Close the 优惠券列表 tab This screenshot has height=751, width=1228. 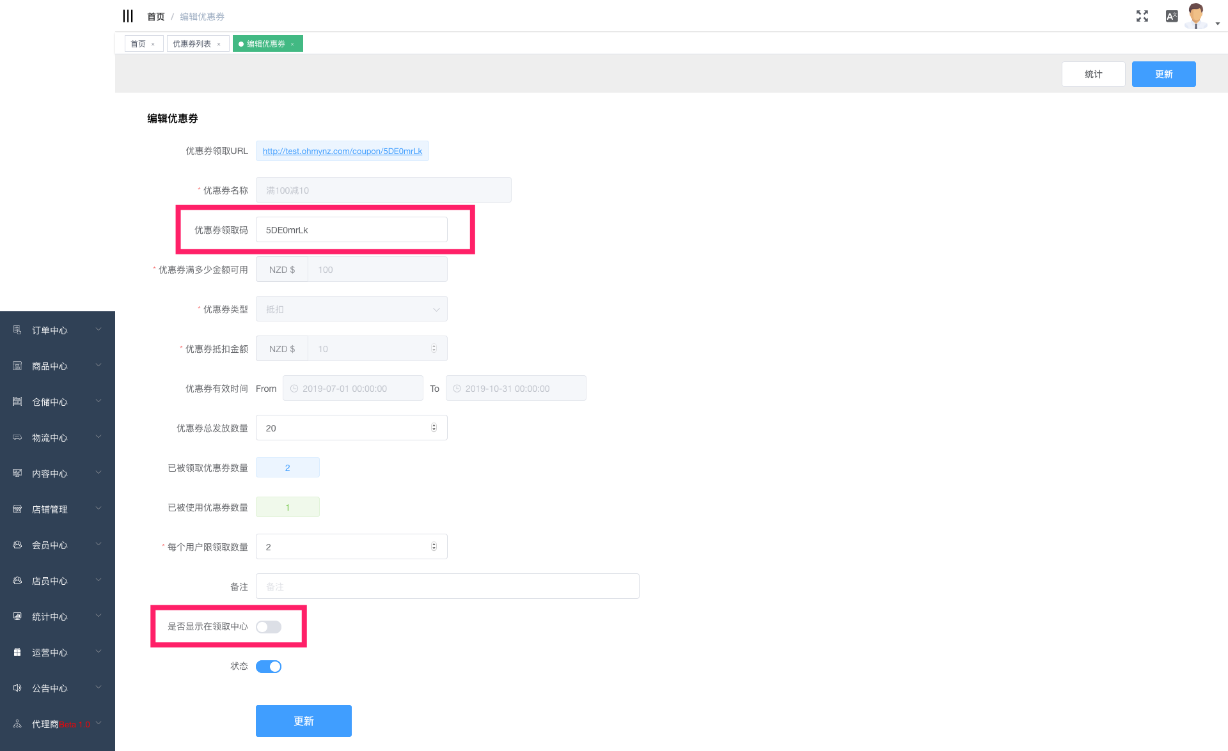(x=219, y=44)
